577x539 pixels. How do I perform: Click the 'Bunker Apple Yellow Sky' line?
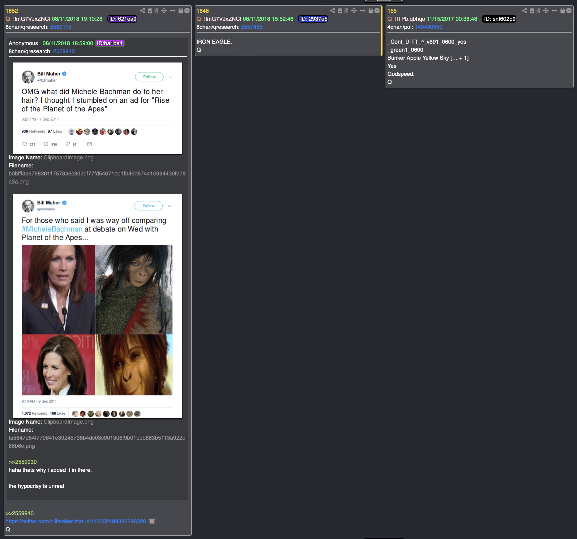tap(428, 58)
